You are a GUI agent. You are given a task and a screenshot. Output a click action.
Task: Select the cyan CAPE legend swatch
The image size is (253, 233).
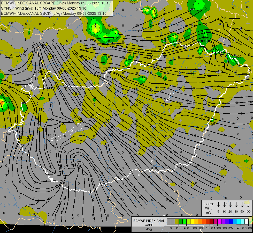239,221
